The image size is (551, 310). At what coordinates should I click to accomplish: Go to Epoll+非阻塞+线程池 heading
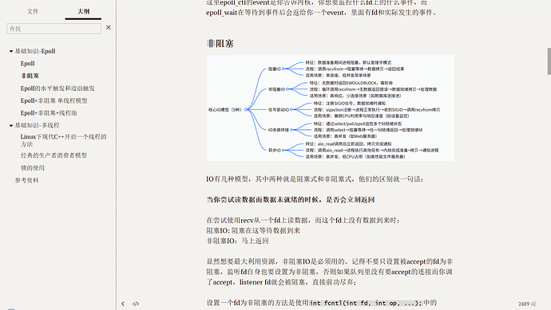49,113
